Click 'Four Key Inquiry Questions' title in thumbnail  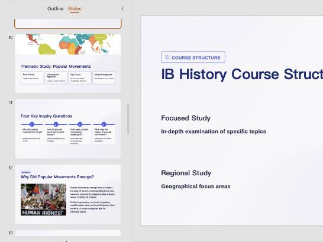(x=46, y=116)
